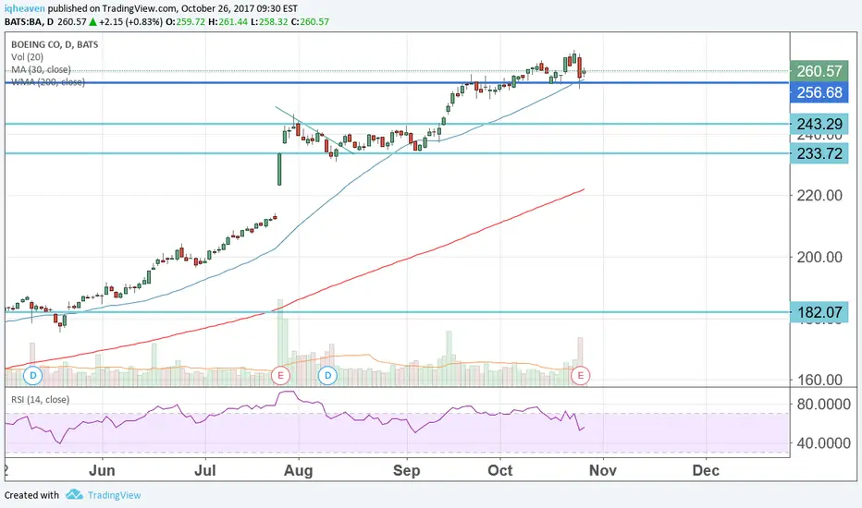Click the Sep label on time axis
This screenshot has height=508, width=862.
pos(406,471)
